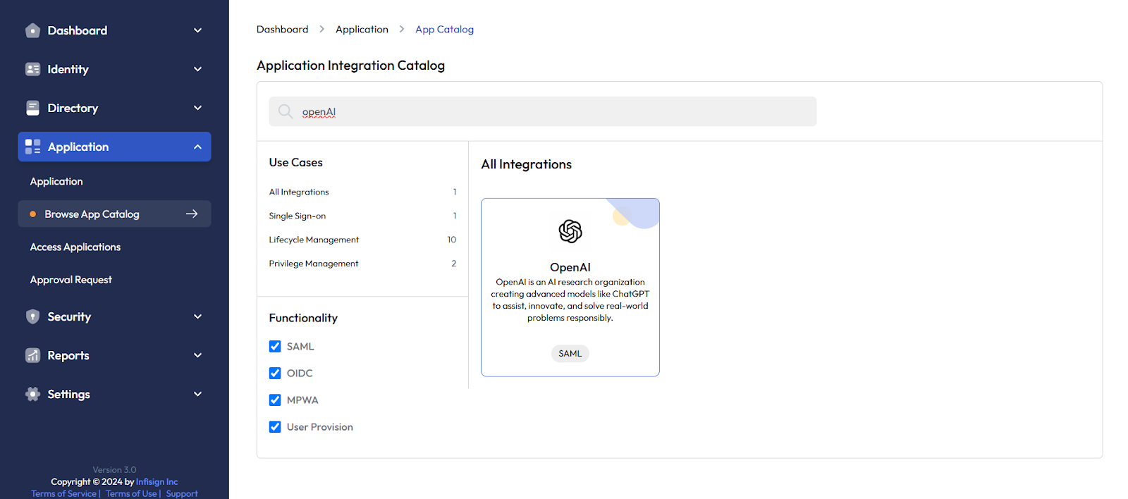This screenshot has height=499, width=1128.
Task: Open Approval Request menu item
Action: pos(70,280)
